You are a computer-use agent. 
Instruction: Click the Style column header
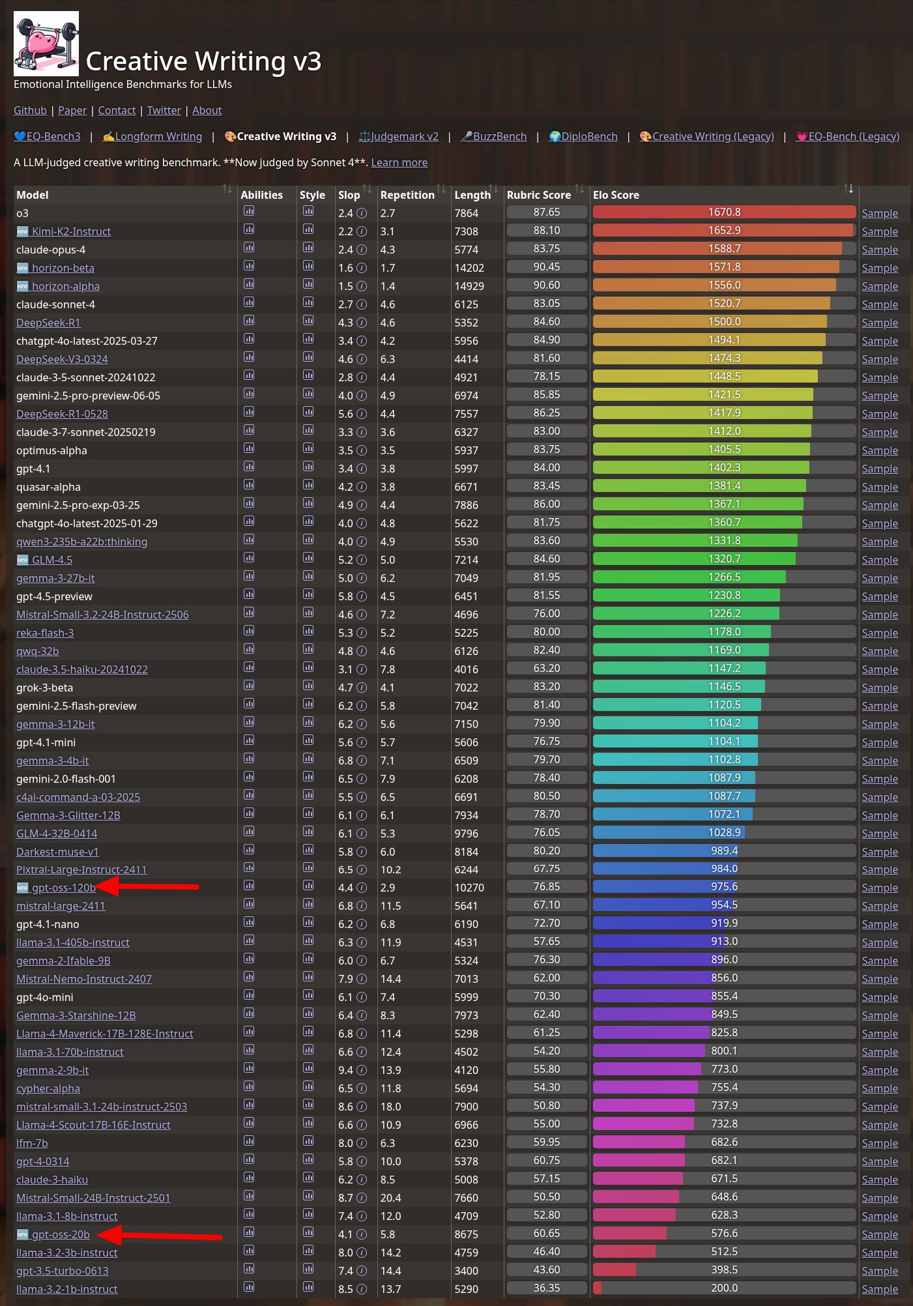click(312, 195)
